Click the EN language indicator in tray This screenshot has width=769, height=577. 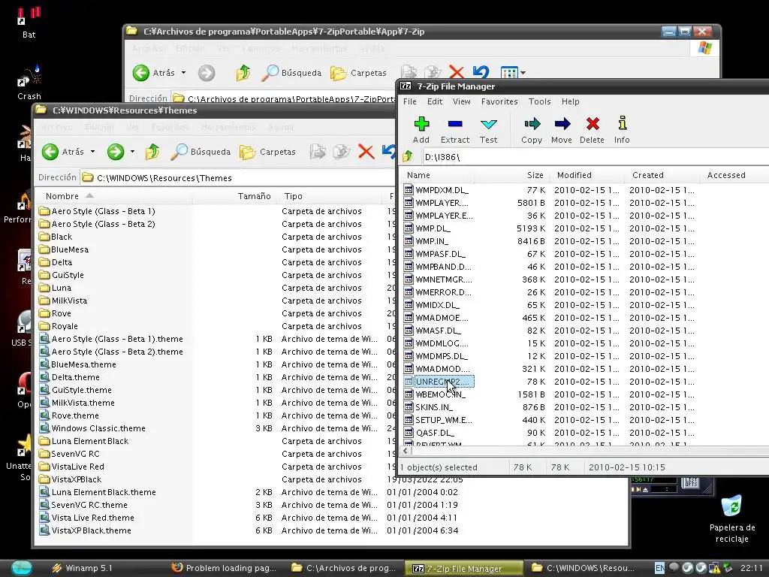[x=660, y=568]
